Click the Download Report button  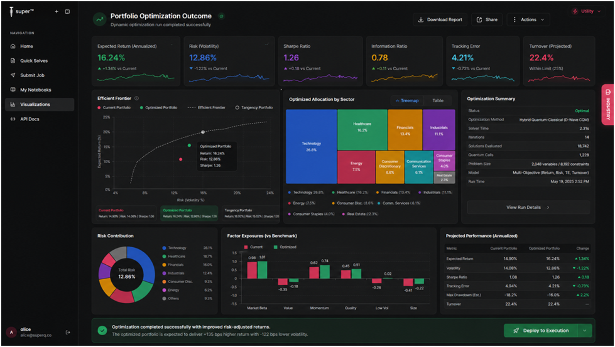tap(440, 19)
